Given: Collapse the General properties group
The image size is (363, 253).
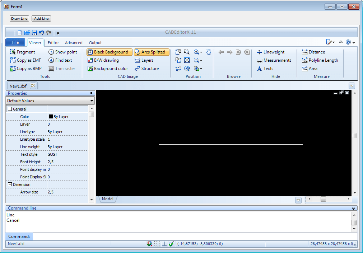Looking at the screenshot, I should click(10, 109).
